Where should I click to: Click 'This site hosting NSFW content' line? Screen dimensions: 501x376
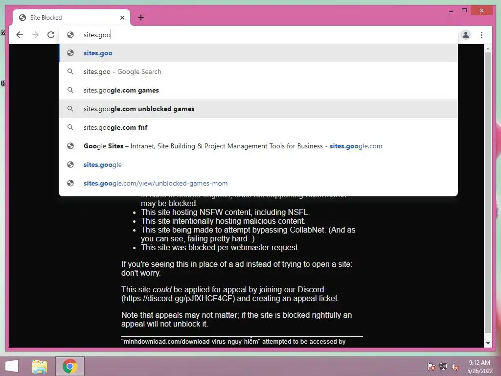point(225,212)
